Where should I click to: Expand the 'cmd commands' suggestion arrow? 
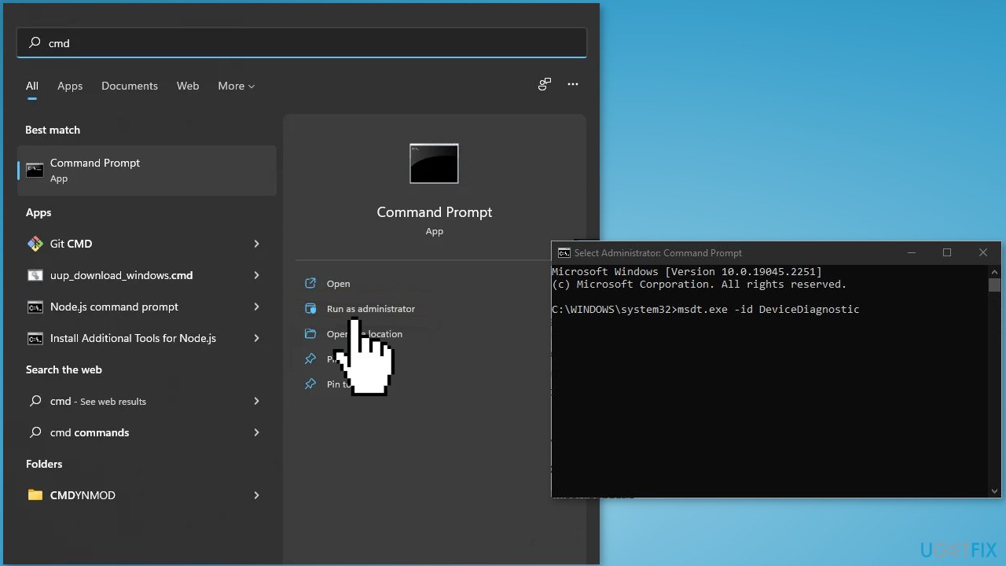pos(256,432)
